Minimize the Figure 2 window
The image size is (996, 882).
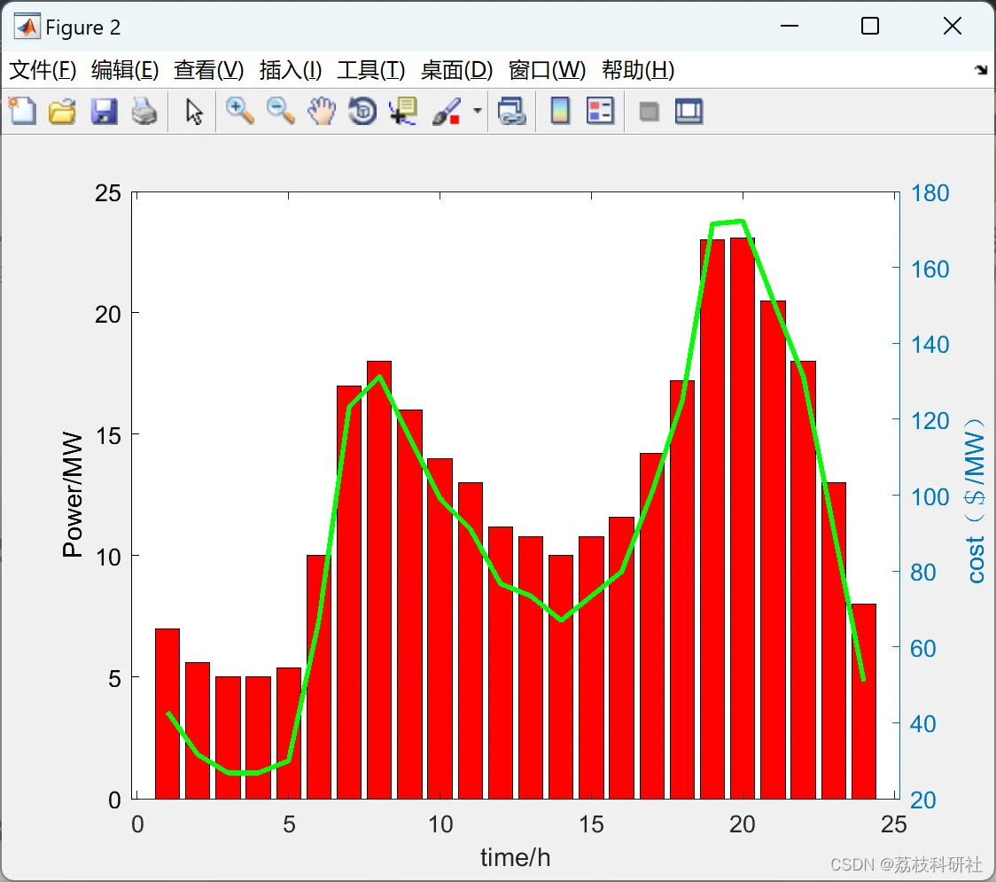click(789, 26)
